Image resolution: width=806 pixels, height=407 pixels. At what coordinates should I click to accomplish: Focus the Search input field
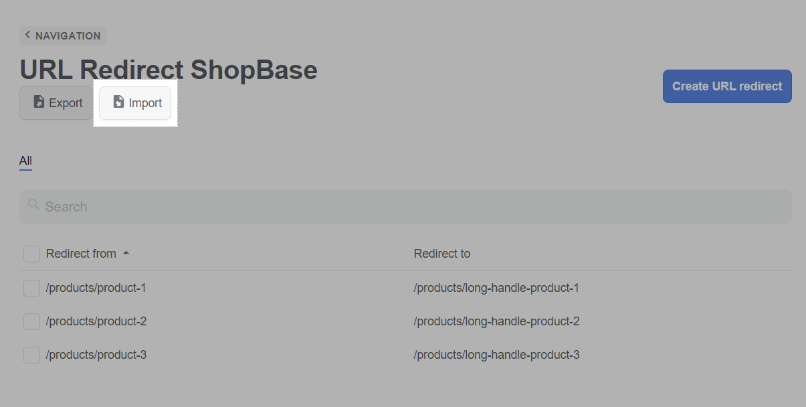pos(405,207)
